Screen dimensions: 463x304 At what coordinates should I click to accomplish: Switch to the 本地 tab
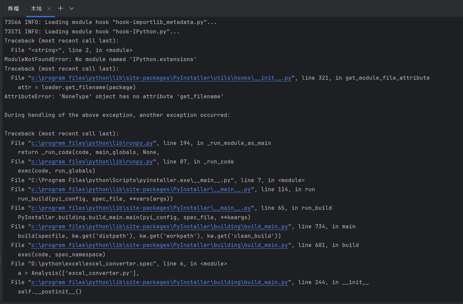(x=36, y=8)
